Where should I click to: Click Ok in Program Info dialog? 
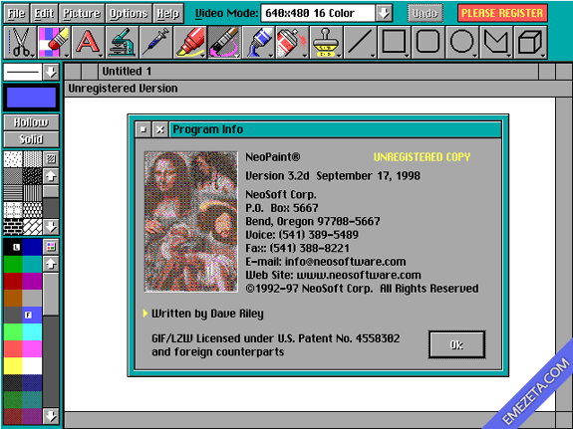pos(456,344)
